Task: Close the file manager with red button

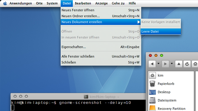Action: [x=150, y=56]
